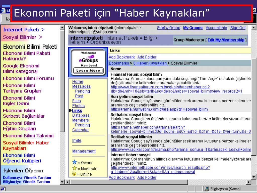
Task: Open Ekonomi Bilimi Serbest Bağlantılar link
Action: (x=24, y=113)
